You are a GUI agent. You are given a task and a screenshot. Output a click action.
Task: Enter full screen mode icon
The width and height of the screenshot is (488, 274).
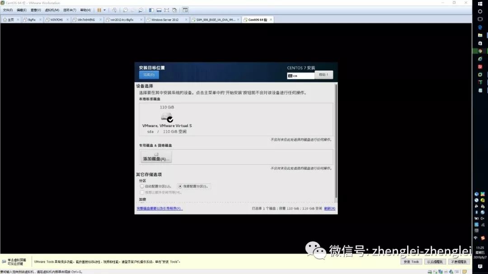167,10
